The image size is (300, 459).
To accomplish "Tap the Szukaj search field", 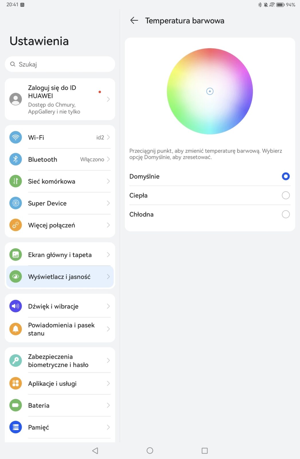I will point(60,64).
